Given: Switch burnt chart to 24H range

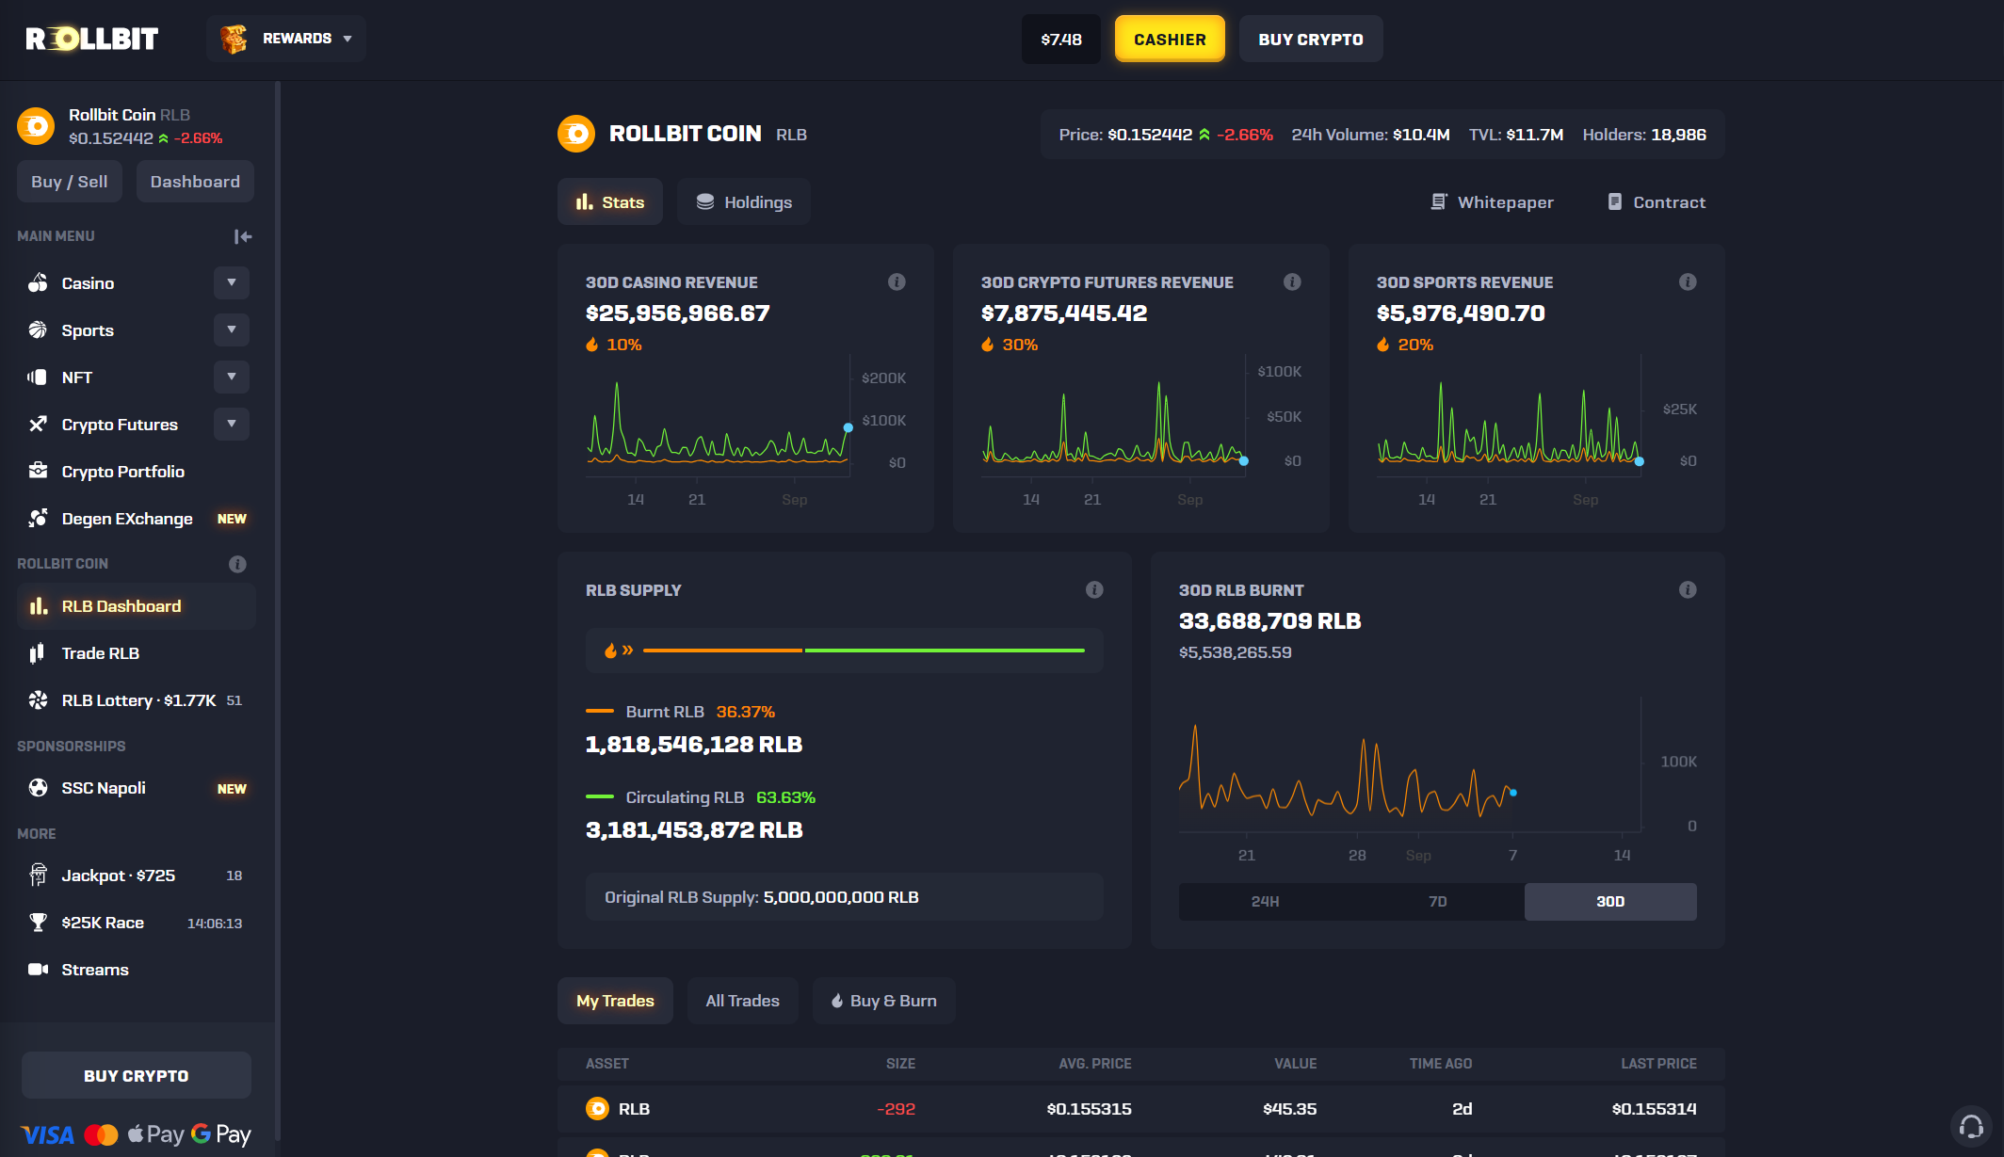Looking at the screenshot, I should [x=1265, y=901].
